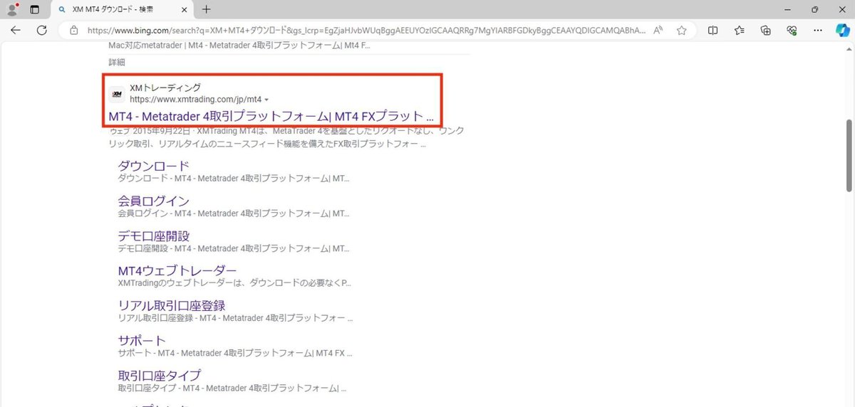855x407 pixels.
Task: Click the XMトレーディング site name
Action: 165,88
